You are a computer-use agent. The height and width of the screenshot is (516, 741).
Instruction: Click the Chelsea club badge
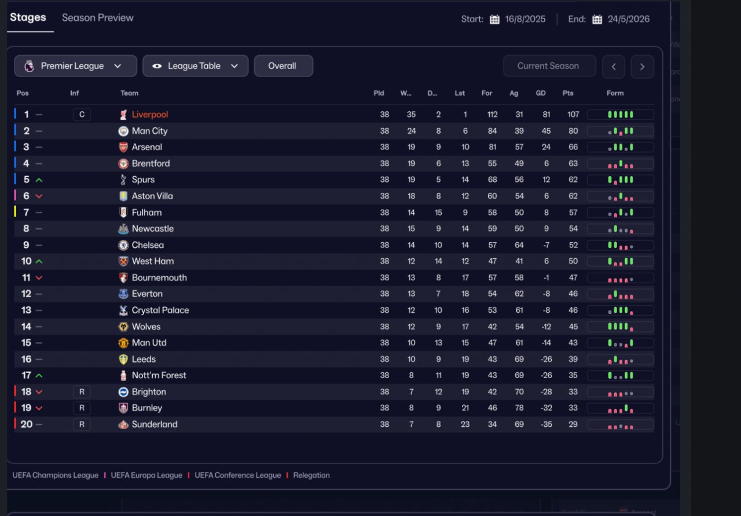point(123,245)
